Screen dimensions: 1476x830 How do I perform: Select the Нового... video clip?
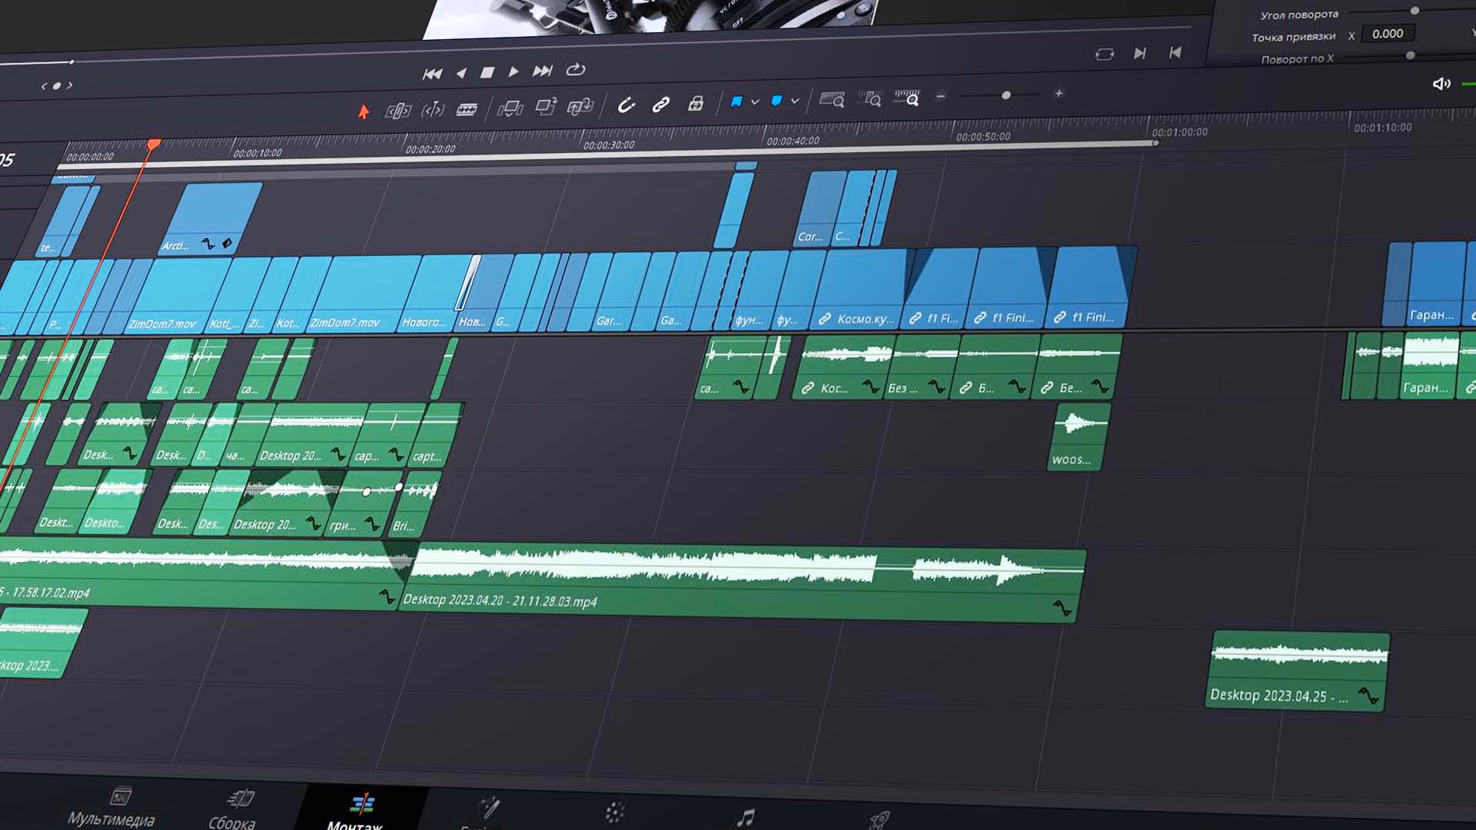(437, 293)
